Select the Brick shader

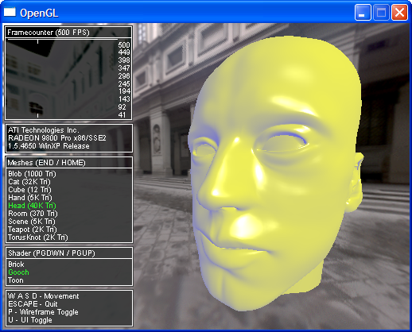tap(16, 264)
